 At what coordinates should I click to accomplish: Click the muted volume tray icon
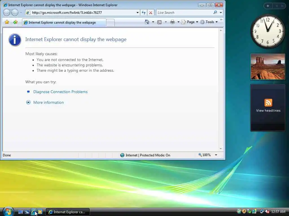coord(267,211)
